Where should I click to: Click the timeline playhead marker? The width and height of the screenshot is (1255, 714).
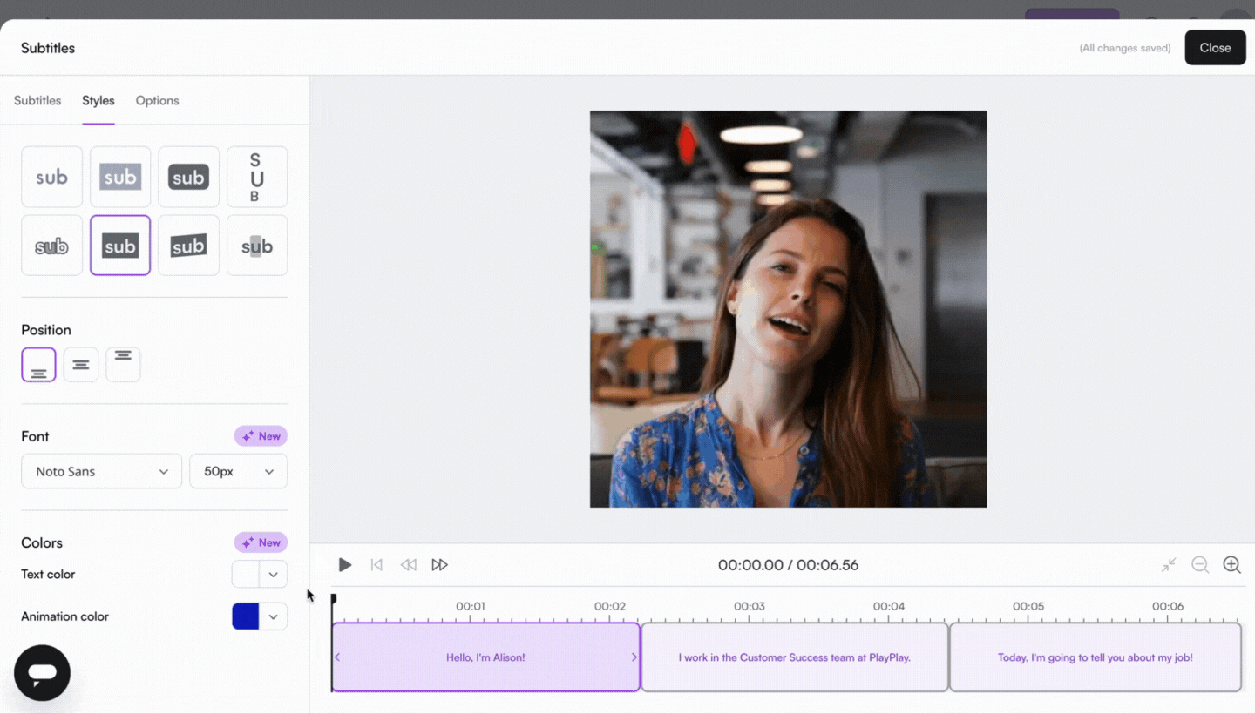point(333,599)
